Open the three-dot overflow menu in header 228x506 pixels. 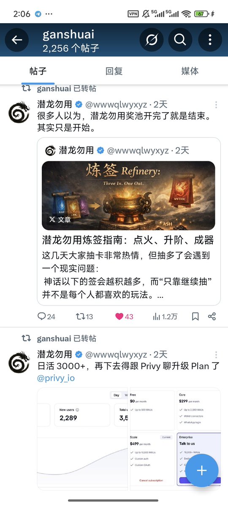[210, 40]
